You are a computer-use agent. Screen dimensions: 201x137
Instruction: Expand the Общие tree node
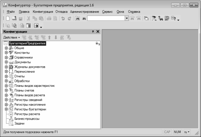click(x=6, y=48)
